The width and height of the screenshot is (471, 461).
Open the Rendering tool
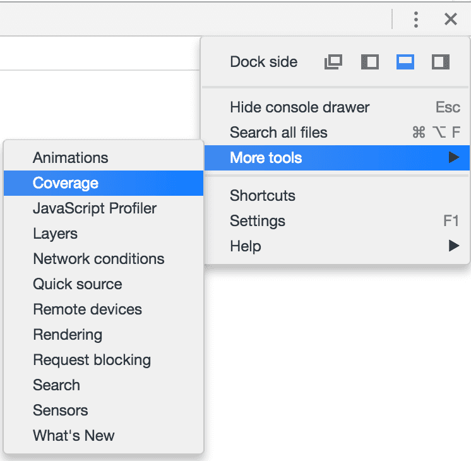(x=68, y=335)
